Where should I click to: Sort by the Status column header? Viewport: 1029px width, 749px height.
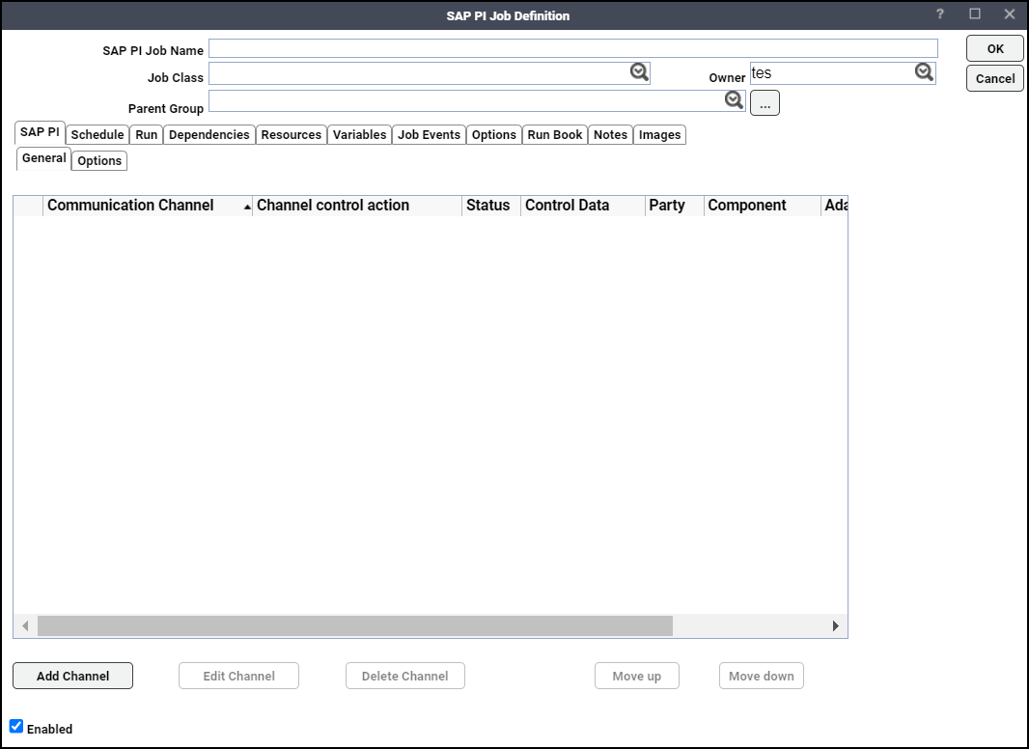[x=491, y=206]
